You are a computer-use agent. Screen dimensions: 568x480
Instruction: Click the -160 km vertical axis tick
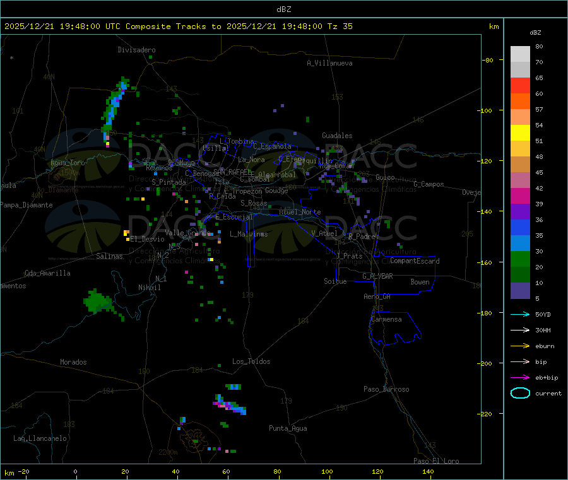[486, 262]
